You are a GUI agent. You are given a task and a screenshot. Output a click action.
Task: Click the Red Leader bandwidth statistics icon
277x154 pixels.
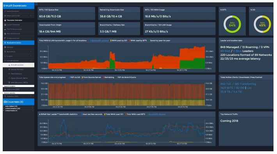click(39, 114)
